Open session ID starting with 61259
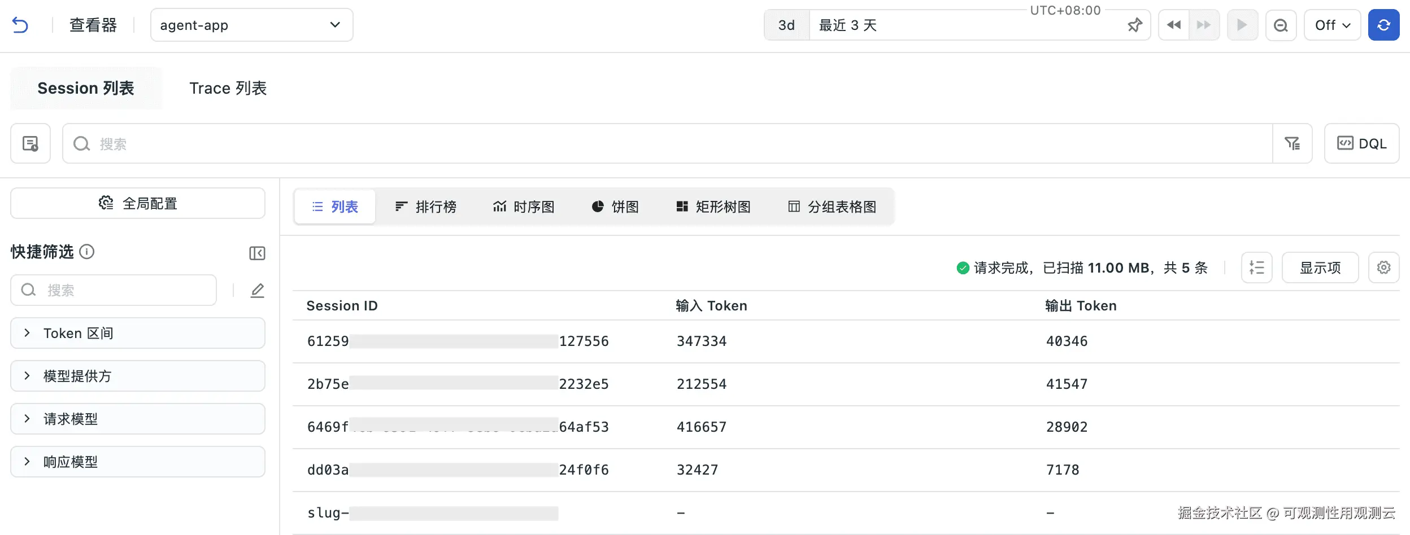 coord(458,341)
